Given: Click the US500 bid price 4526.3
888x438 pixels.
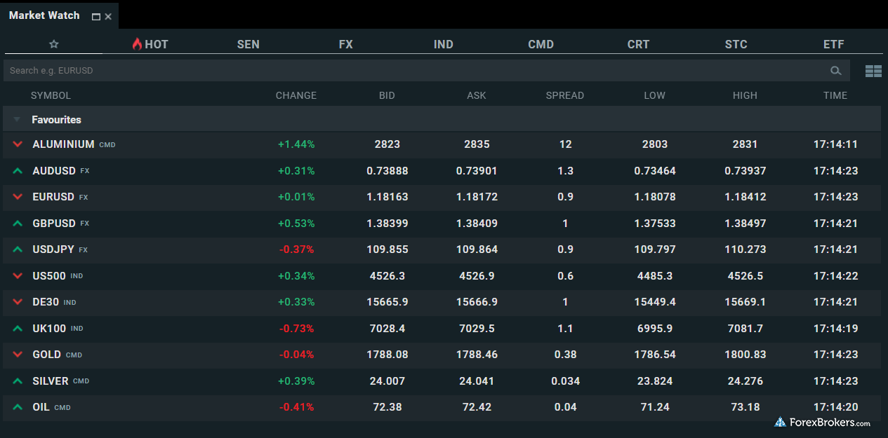Looking at the screenshot, I should pos(387,276).
